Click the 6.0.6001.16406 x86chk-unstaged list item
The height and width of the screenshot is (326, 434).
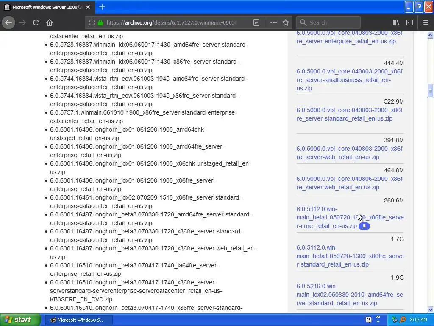pos(150,168)
